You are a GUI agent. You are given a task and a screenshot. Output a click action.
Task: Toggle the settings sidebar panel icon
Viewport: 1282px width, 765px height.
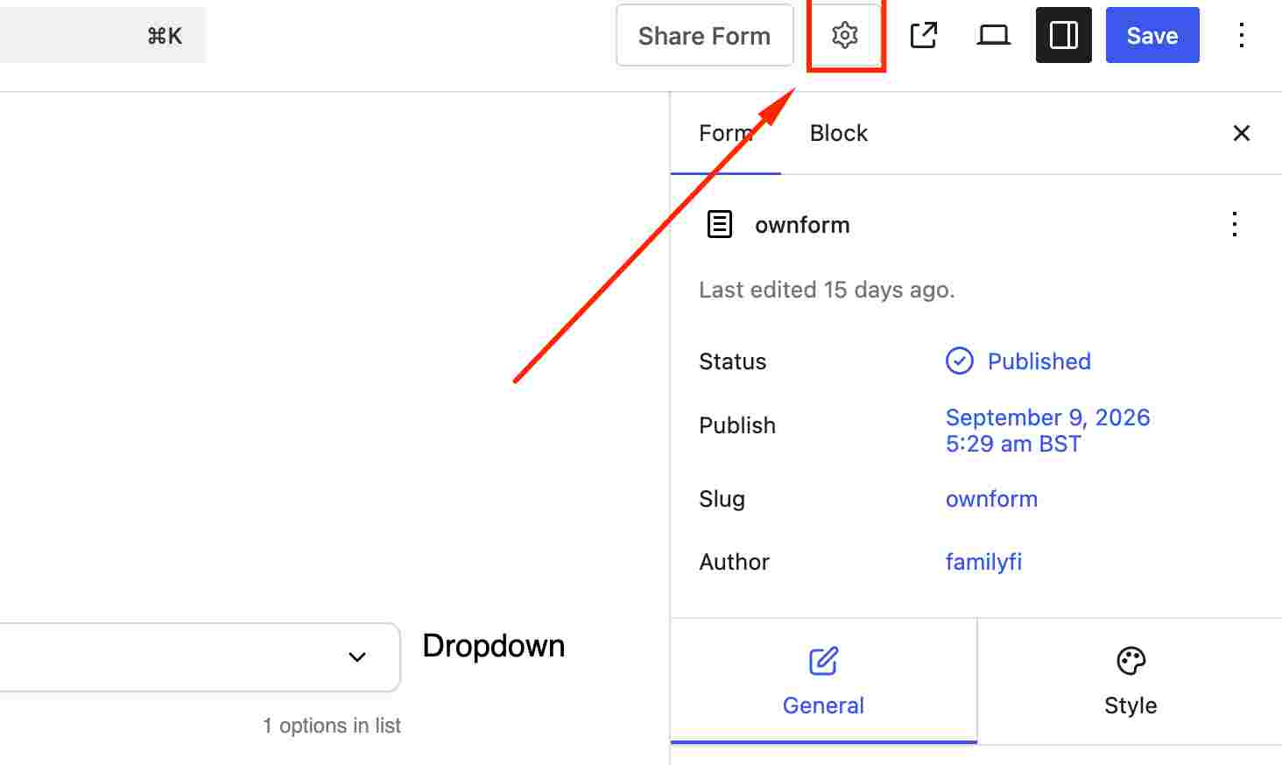point(1064,35)
